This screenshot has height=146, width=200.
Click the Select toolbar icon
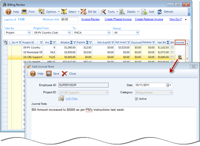click(64, 12)
